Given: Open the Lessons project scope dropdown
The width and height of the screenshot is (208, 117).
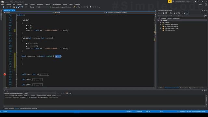Looking at the screenshot, I should [29, 13].
